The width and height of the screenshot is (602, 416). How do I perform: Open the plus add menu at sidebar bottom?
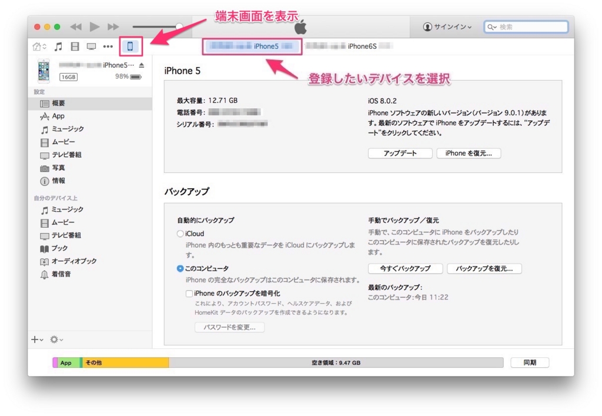[37, 340]
